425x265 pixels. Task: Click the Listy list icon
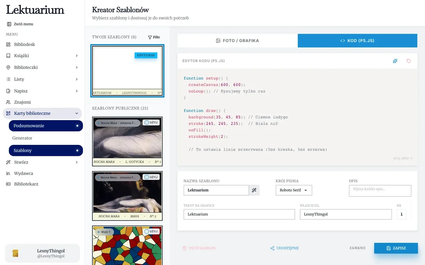click(8, 79)
